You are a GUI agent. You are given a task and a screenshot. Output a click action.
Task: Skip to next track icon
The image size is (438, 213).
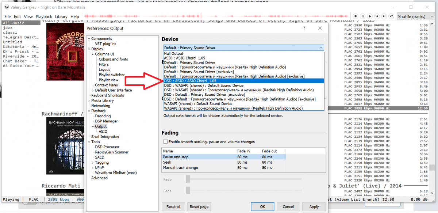click(x=384, y=16)
